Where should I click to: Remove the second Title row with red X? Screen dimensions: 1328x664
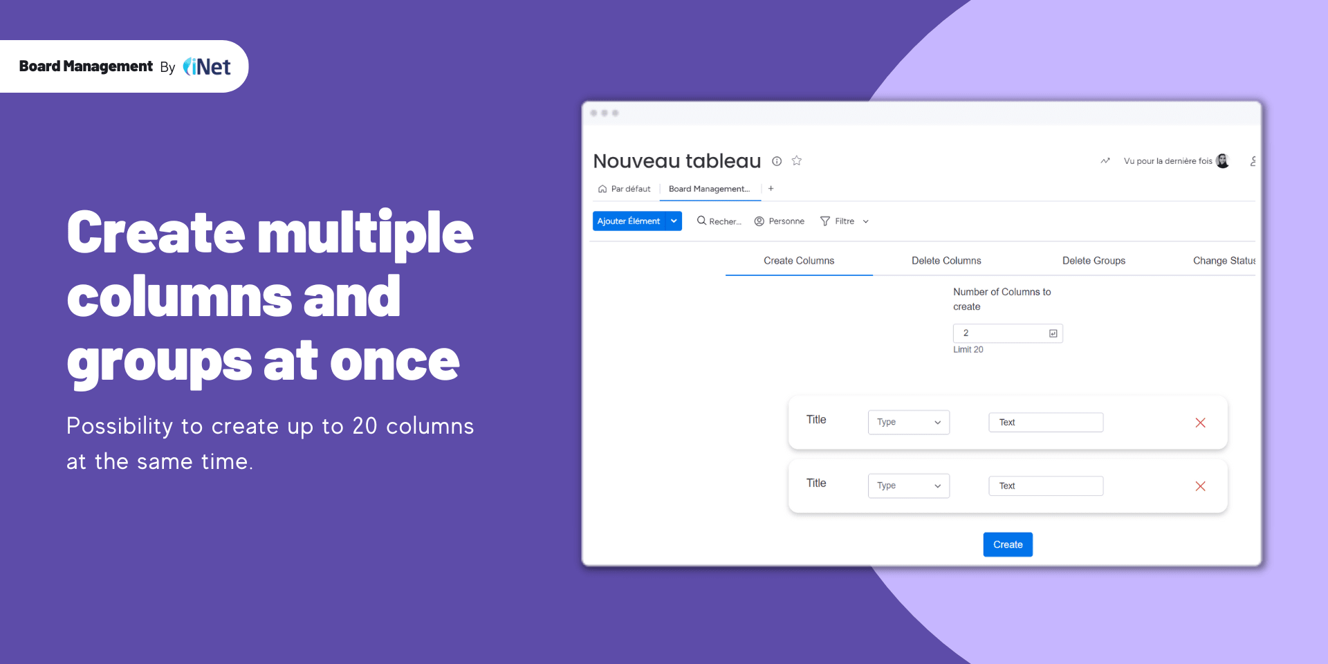[1201, 486]
